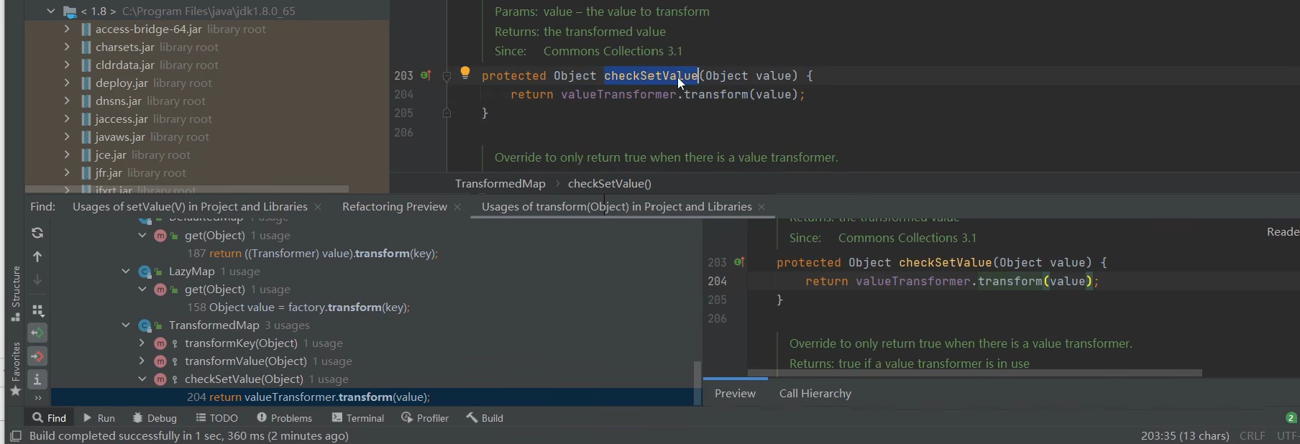Click the Preview pane horizontal scrollbar

tap(974, 373)
